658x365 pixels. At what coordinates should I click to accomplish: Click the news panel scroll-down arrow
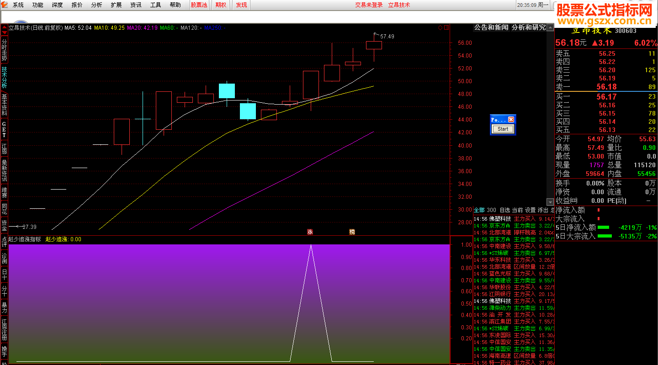[x=550, y=201]
